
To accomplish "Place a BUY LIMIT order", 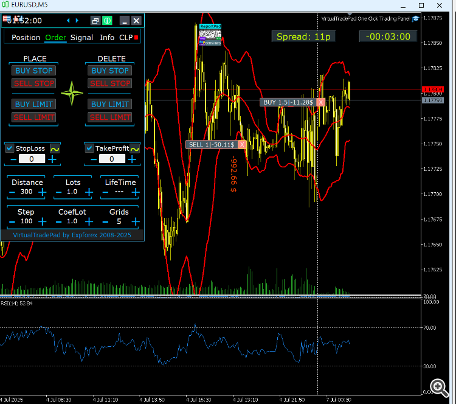I will (x=33, y=104).
